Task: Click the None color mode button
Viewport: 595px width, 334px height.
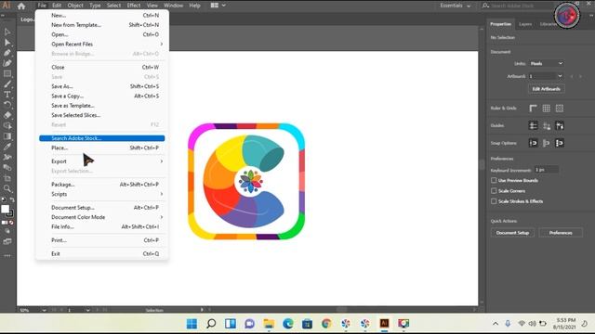Action: point(11,223)
